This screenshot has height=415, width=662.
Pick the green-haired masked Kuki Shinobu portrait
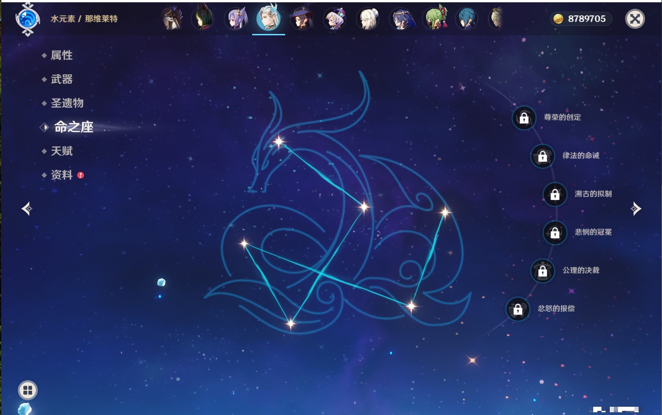(435, 19)
